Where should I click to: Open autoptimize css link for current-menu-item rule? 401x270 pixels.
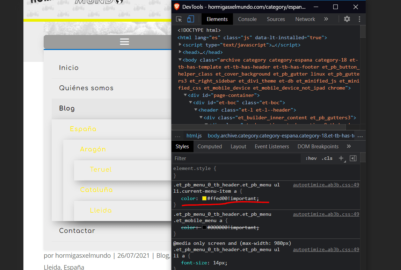pyautogui.click(x=326, y=185)
